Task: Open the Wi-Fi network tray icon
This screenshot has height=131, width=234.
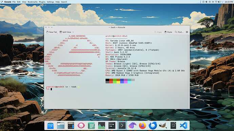Action: (216, 2)
